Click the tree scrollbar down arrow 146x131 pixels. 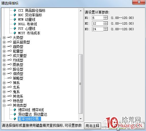[81, 119]
